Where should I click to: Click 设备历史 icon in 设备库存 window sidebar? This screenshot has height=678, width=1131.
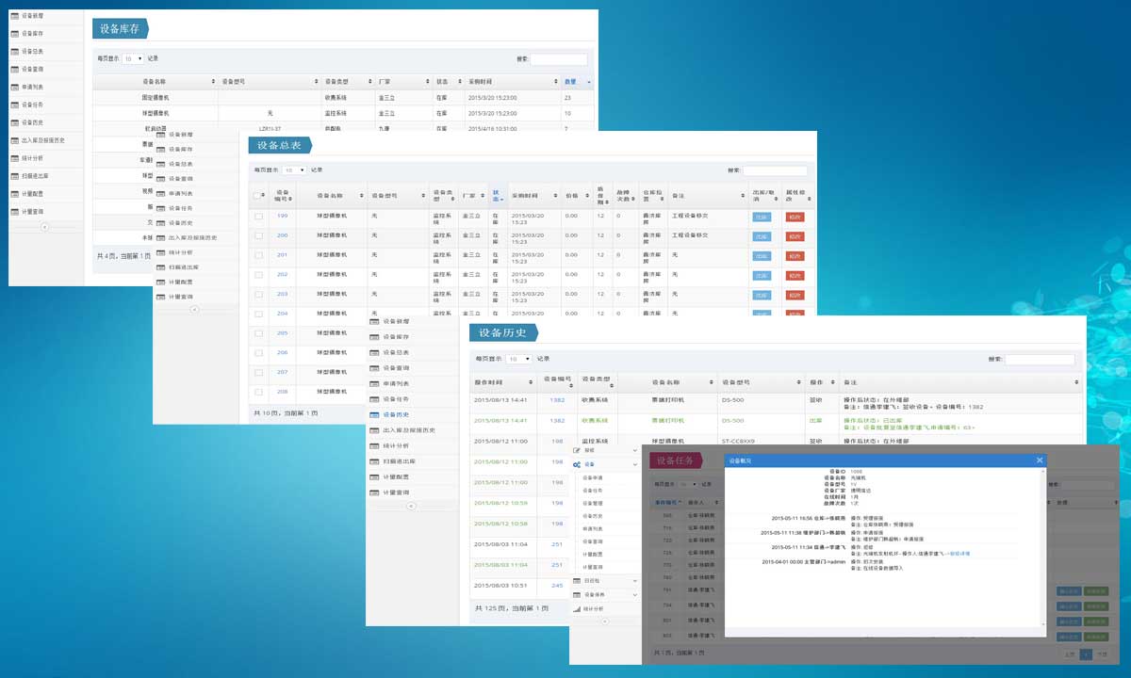(14, 122)
